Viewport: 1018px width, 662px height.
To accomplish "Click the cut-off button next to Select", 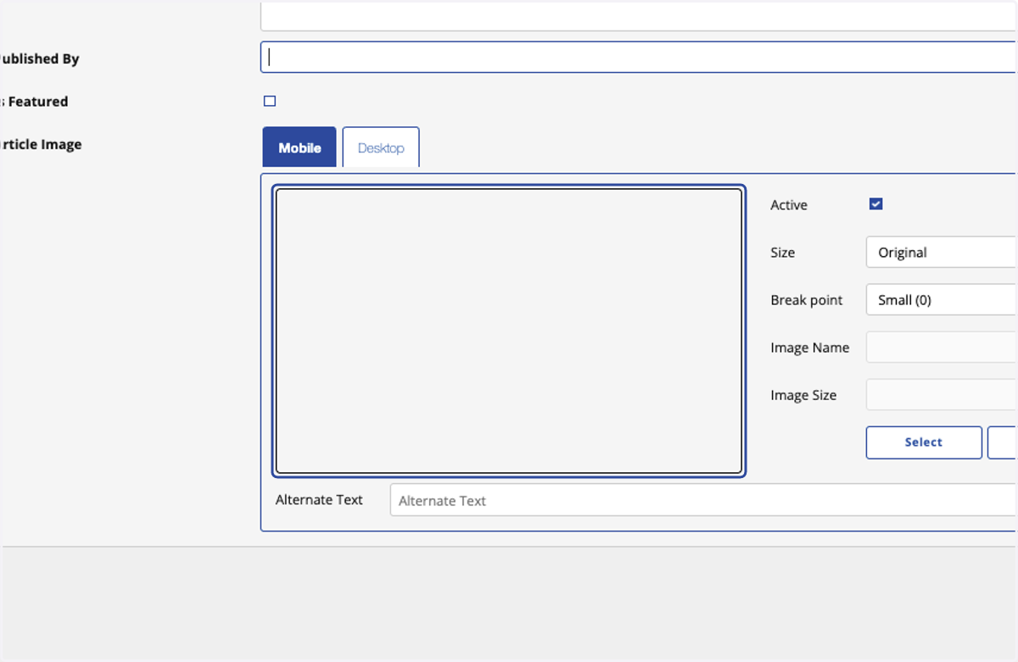I will click(1003, 442).
